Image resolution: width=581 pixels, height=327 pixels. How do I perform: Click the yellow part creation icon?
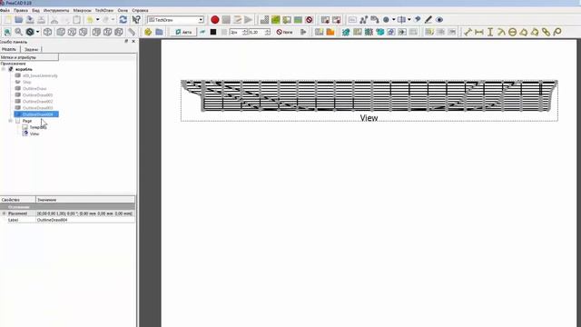(148, 33)
